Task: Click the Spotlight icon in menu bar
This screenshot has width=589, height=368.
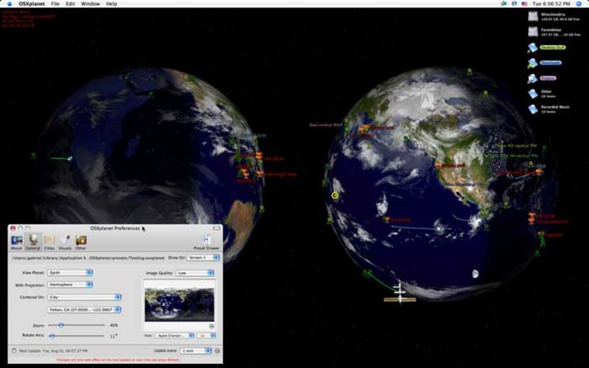Action: (580, 4)
